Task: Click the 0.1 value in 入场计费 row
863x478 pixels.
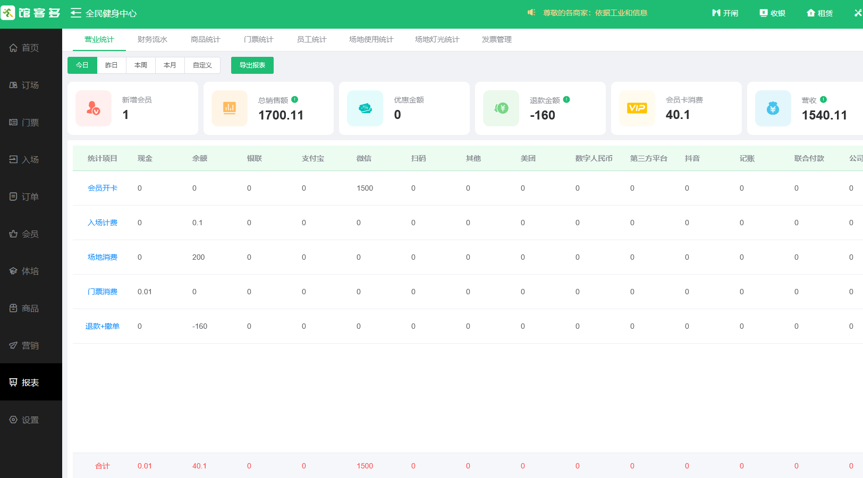Action: 198,223
